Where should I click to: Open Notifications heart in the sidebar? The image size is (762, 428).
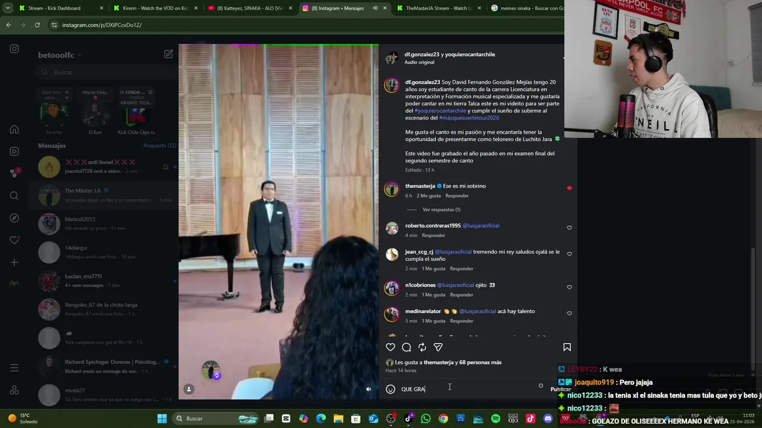pyautogui.click(x=14, y=240)
